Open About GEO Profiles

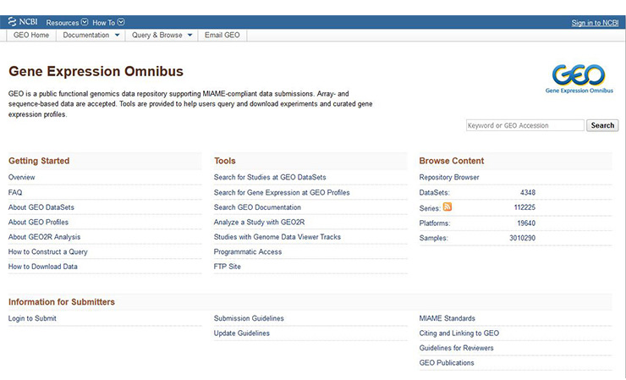click(x=38, y=223)
